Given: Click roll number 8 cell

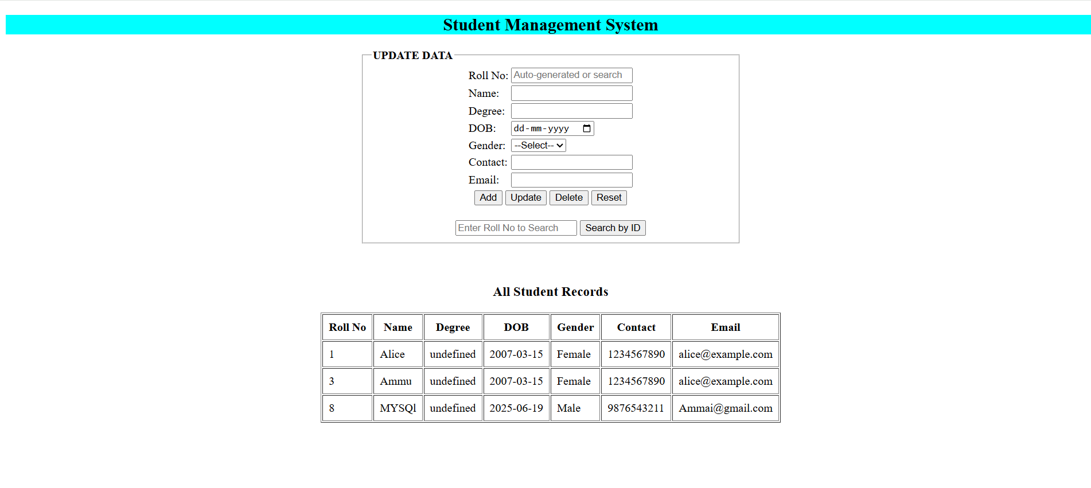Looking at the screenshot, I should point(348,408).
